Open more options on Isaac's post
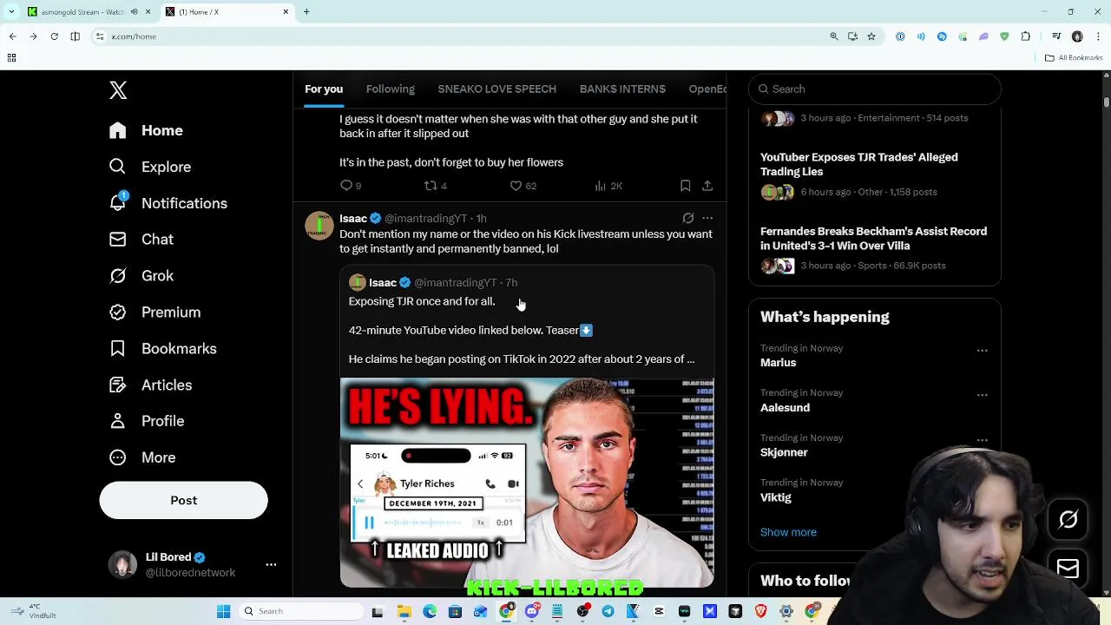Screen dimensions: 1111x625 click(707, 218)
